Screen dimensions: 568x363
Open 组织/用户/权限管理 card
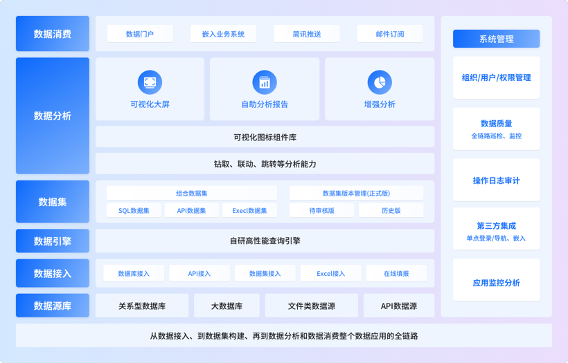tap(496, 77)
